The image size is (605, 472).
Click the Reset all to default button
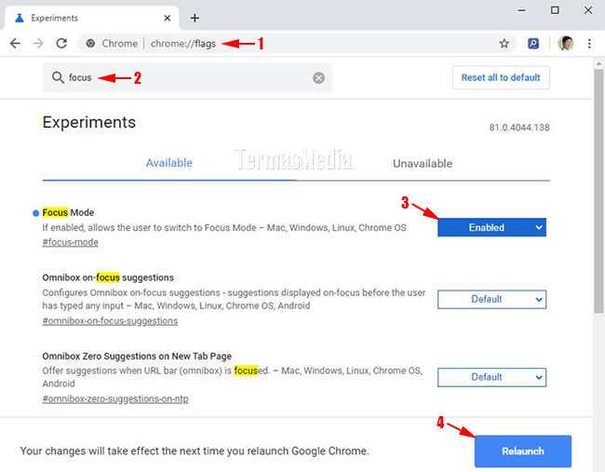pyautogui.click(x=501, y=77)
